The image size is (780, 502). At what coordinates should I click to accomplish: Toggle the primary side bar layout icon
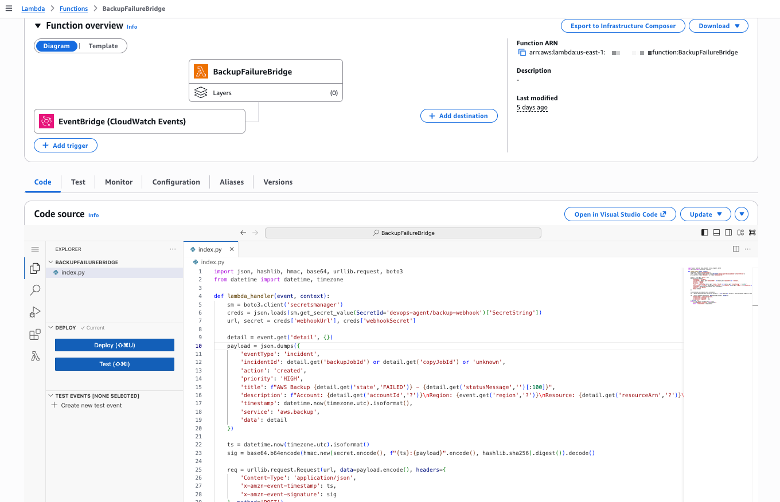click(x=705, y=233)
